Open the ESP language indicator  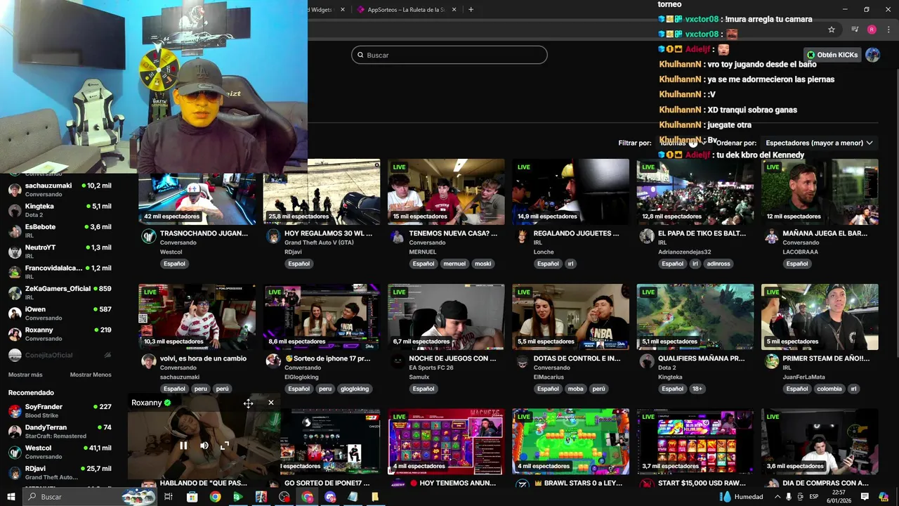pyautogui.click(x=813, y=497)
